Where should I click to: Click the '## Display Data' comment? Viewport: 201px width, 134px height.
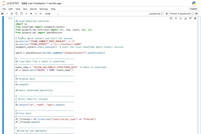pos(25,79)
